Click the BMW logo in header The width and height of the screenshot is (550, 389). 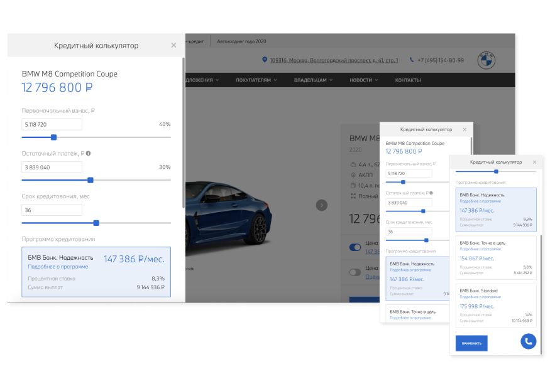[x=486, y=60]
